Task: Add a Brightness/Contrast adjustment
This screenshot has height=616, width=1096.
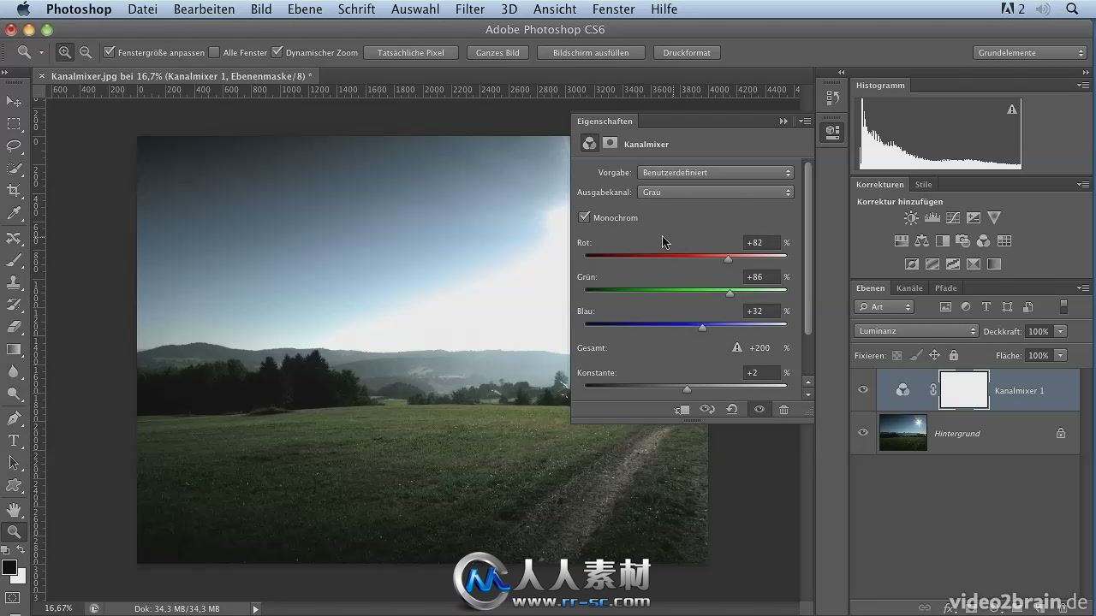Action: [911, 218]
